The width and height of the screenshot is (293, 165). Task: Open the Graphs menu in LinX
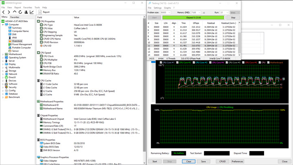[167, 8]
